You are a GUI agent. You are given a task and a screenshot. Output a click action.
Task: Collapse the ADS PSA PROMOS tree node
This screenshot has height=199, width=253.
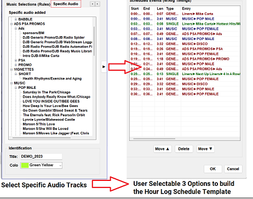coord(12,24)
